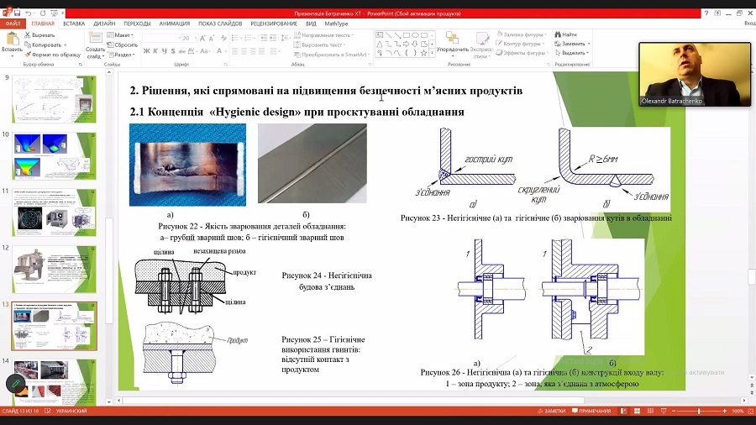Click the Save icon in quick access toolbar
This screenshot has width=756, height=425.
17,13
